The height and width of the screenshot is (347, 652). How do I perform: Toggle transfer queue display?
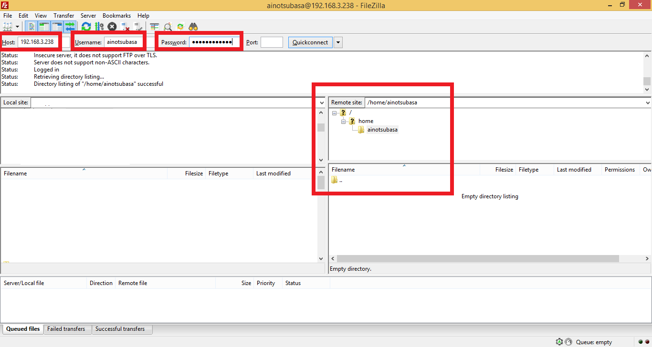tap(70, 27)
